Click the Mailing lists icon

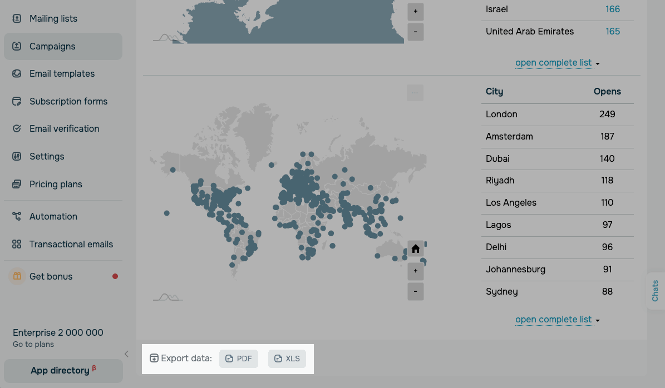point(17,19)
